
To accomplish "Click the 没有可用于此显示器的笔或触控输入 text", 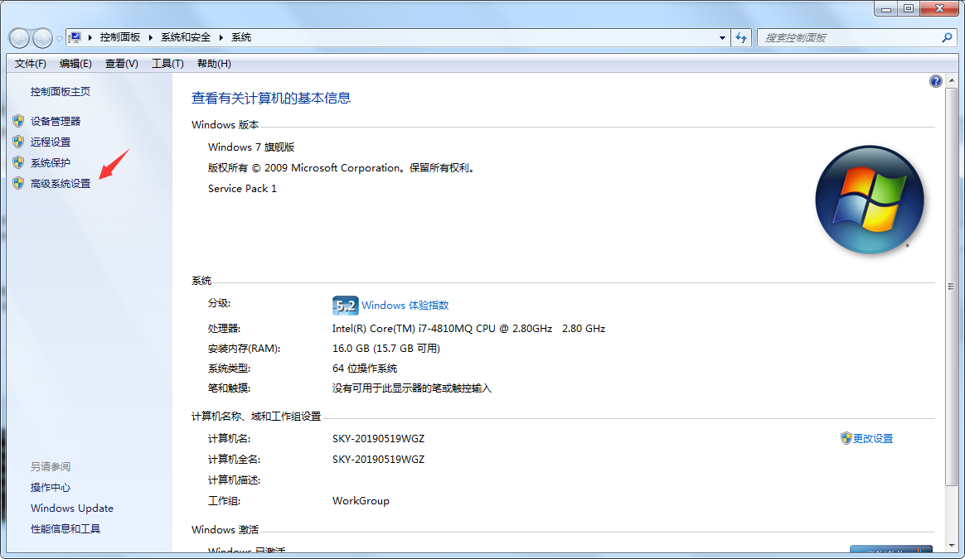I will [412, 388].
